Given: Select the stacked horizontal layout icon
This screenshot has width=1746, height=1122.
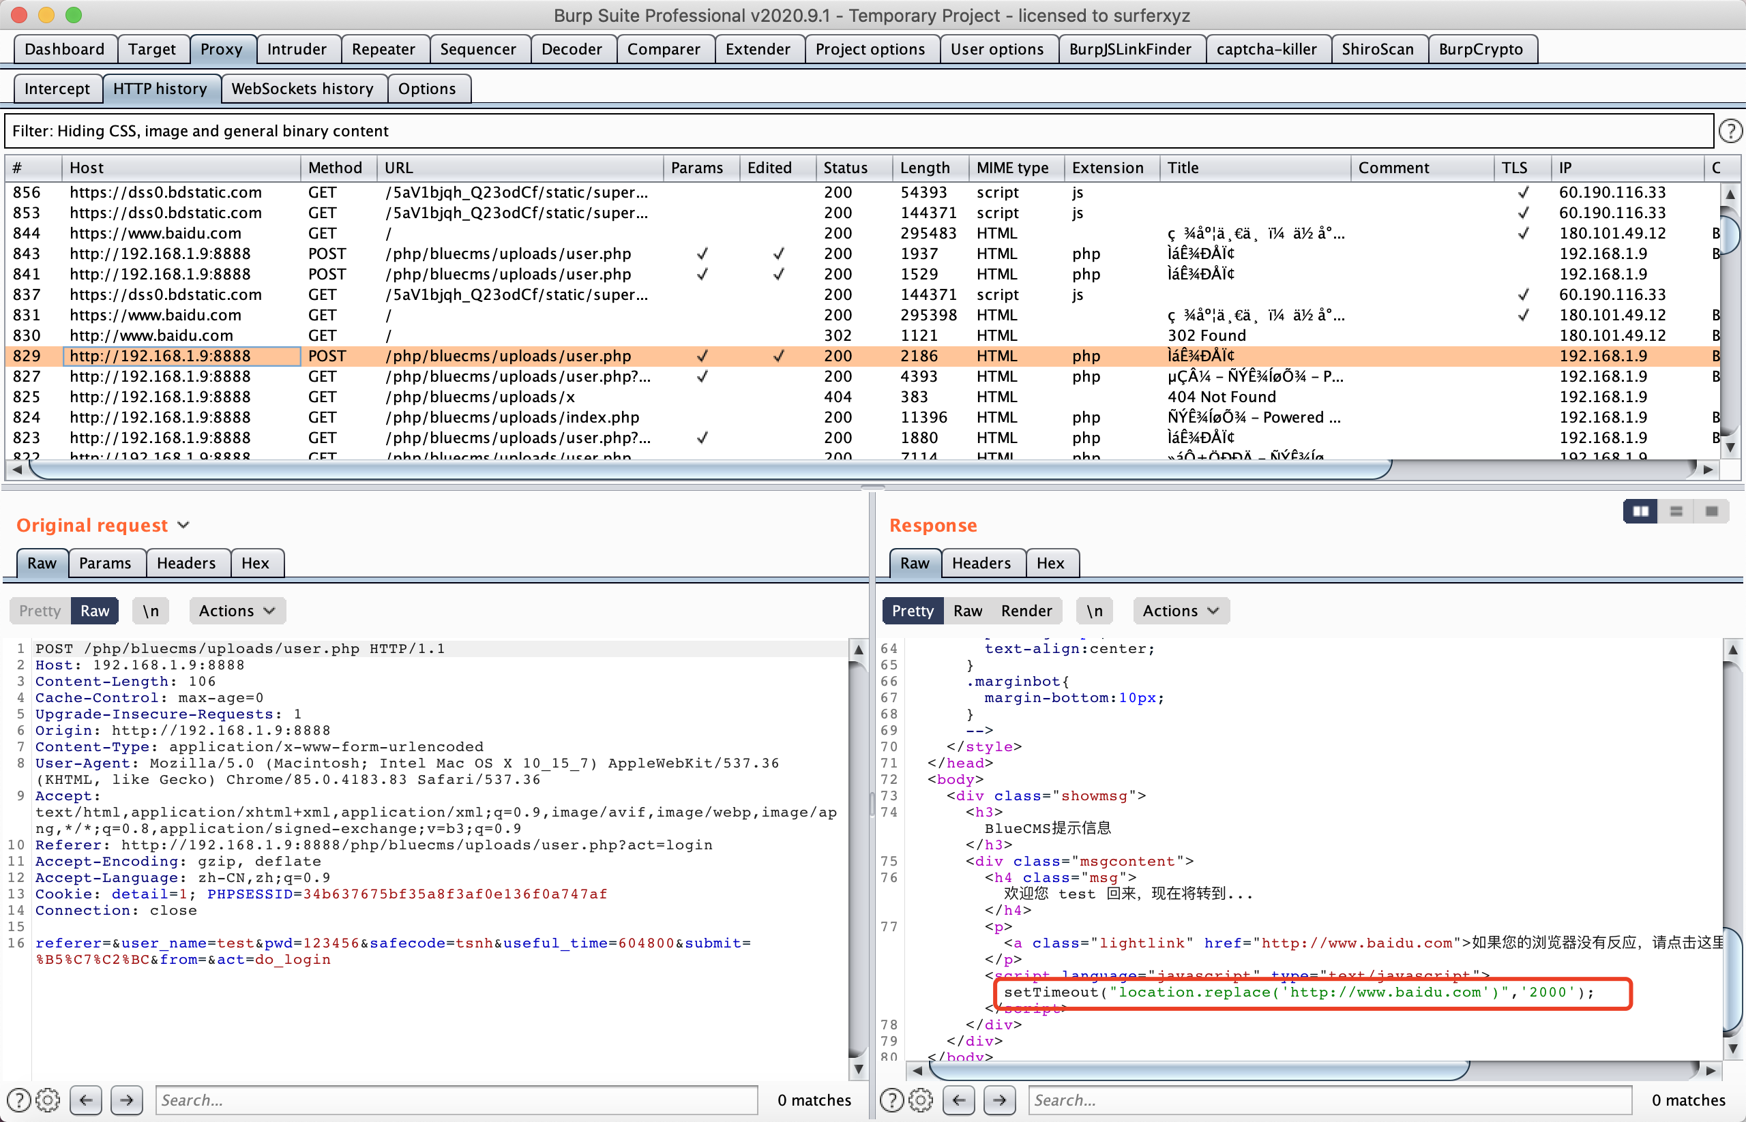Looking at the screenshot, I should click(x=1676, y=511).
